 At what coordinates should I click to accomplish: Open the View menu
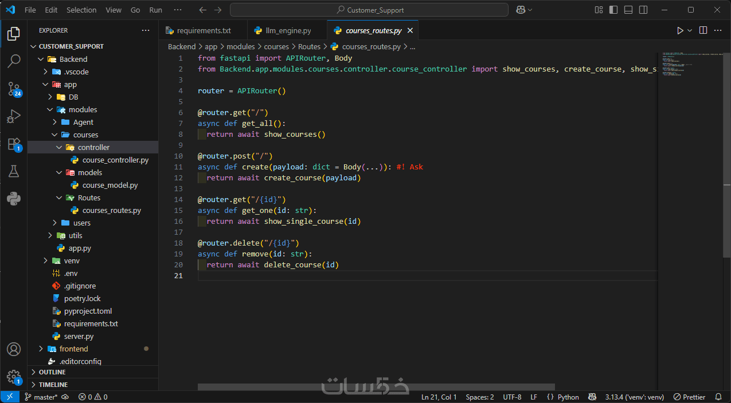(114, 10)
